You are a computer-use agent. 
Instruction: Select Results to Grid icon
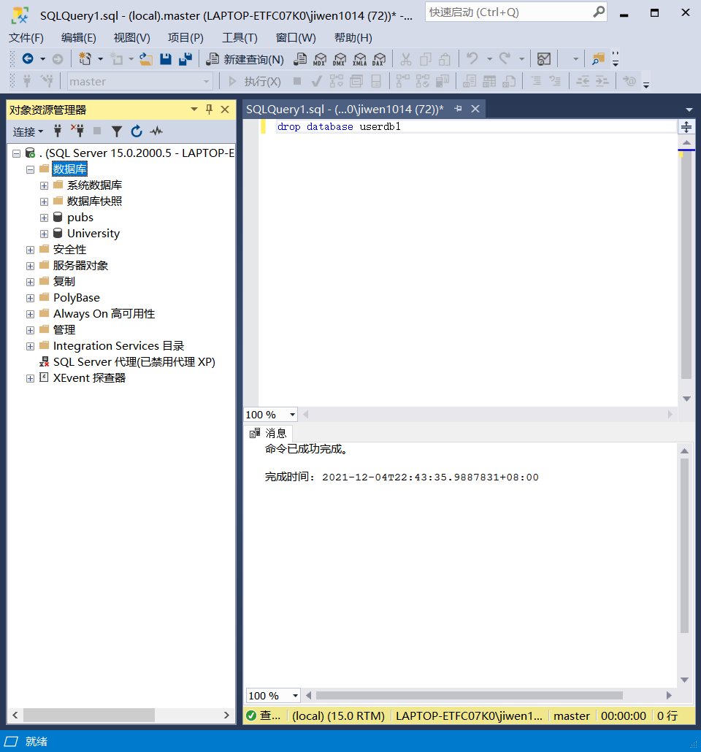[489, 82]
